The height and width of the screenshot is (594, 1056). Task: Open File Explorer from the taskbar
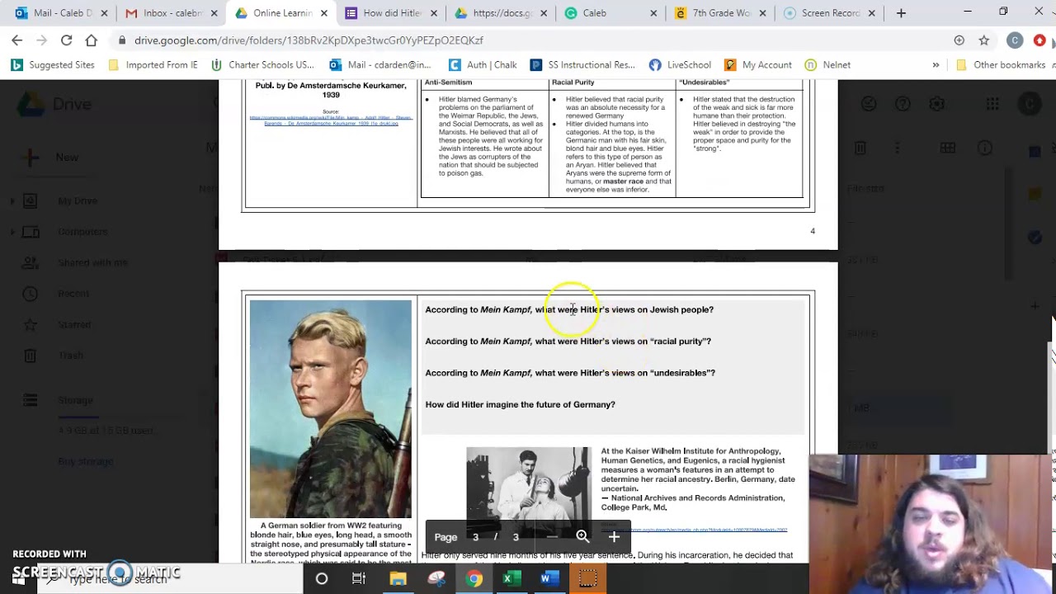point(398,579)
